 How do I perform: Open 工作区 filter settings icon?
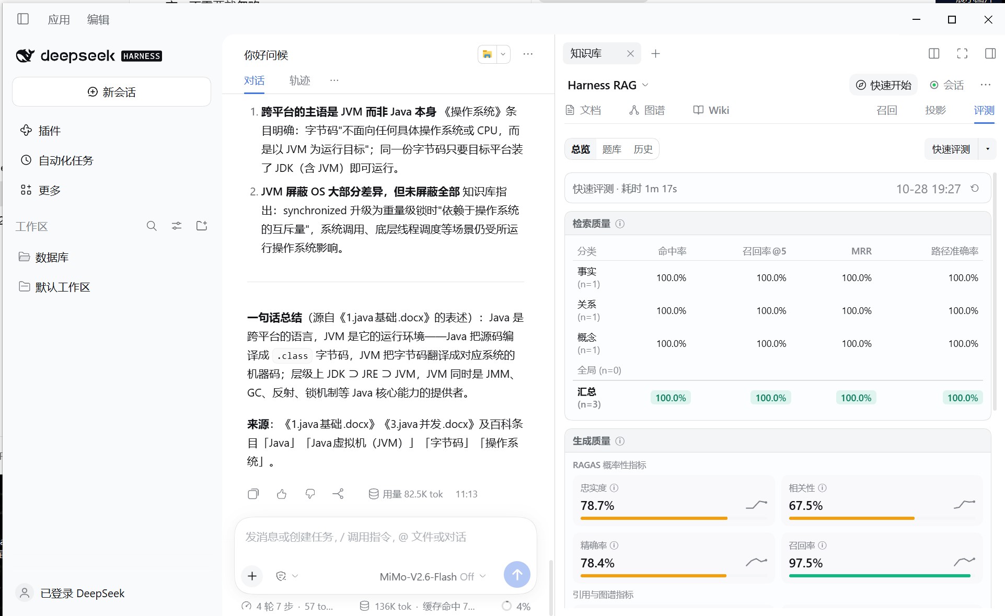pyautogui.click(x=177, y=226)
